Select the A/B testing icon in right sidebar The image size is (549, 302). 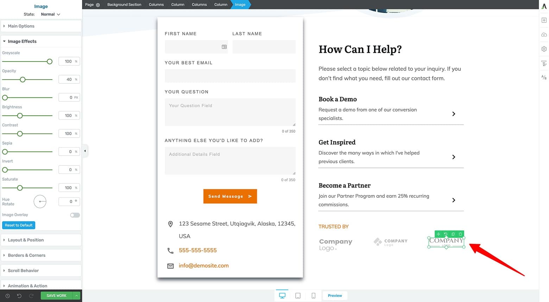coord(544,77)
